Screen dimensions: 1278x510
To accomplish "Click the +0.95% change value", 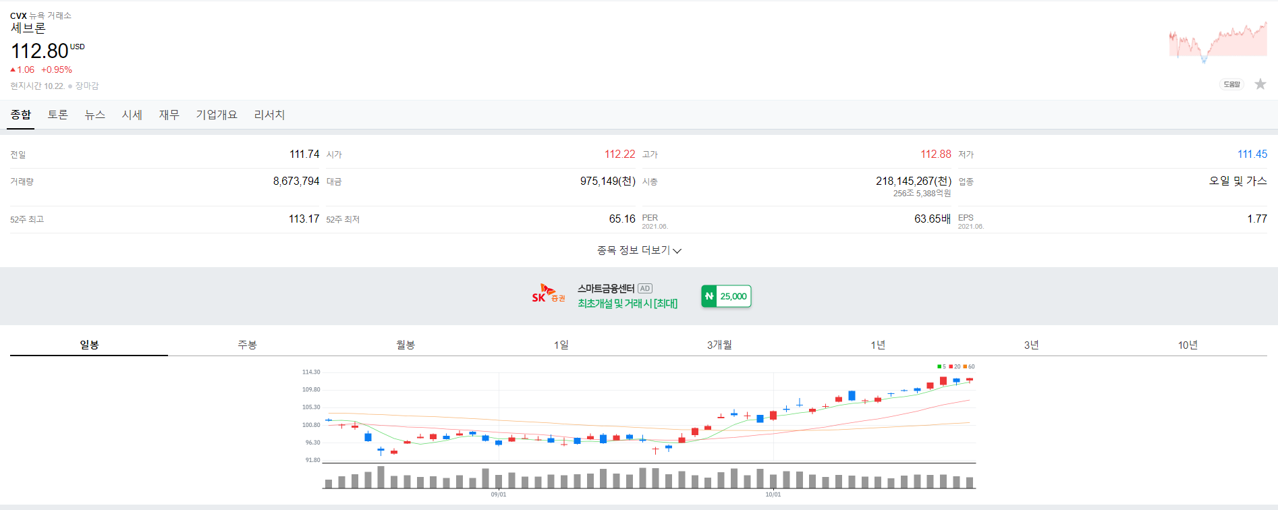I will 57,69.
